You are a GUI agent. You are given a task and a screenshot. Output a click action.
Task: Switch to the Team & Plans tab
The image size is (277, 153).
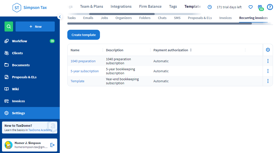pyautogui.click(x=91, y=6)
